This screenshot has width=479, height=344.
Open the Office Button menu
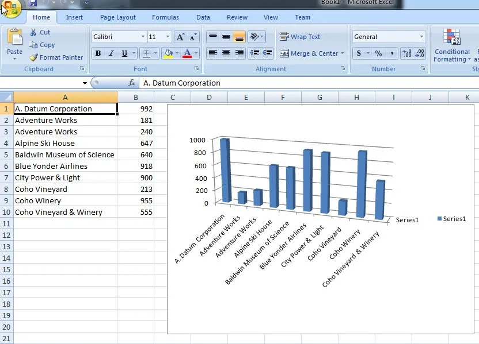coord(10,7)
